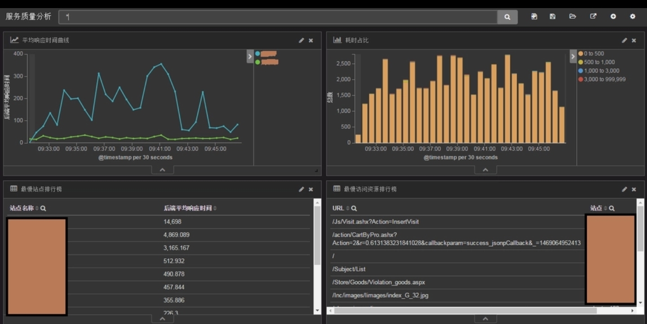647x324 pixels.
Task: Sort resource table by URL column arrows
Action: pyautogui.click(x=347, y=208)
